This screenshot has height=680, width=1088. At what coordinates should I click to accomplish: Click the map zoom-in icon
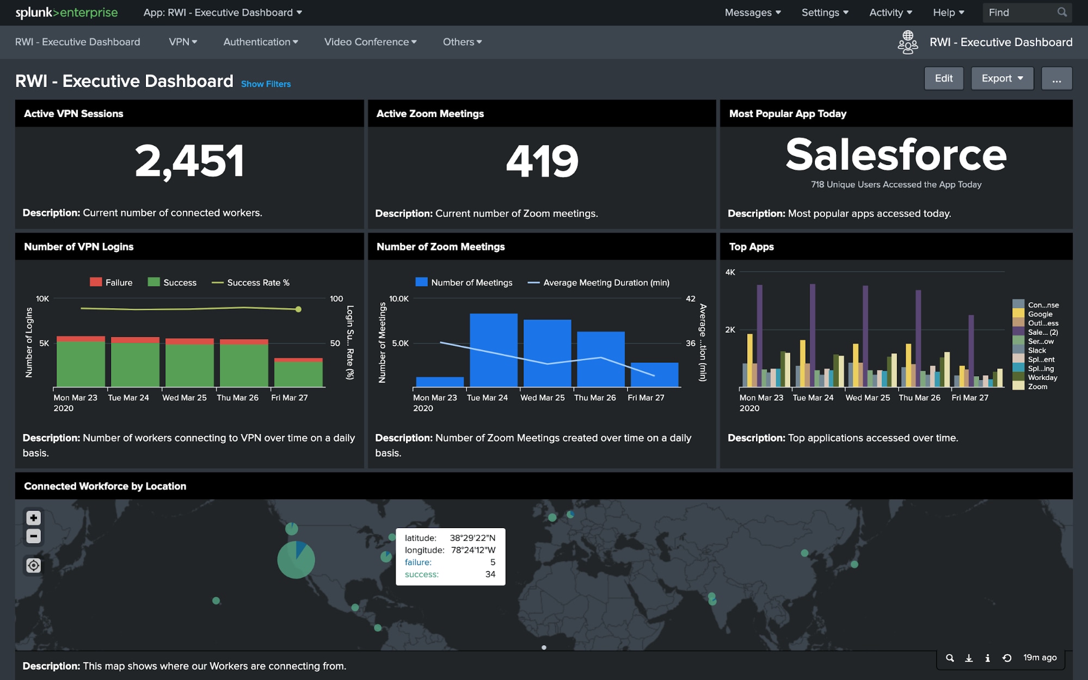[33, 516]
